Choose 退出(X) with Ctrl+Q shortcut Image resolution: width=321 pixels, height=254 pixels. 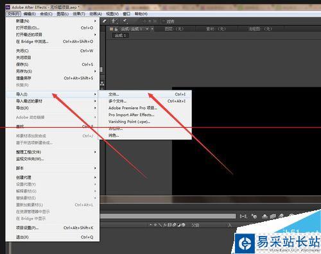53,237
